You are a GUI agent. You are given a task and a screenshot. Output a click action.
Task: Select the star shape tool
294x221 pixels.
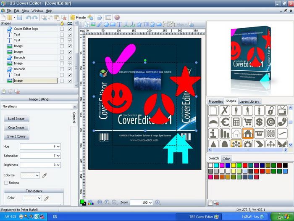[139, 24]
